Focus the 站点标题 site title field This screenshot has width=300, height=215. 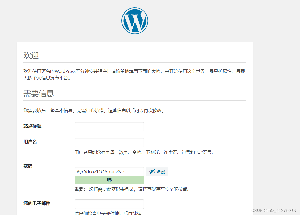pos(109,127)
